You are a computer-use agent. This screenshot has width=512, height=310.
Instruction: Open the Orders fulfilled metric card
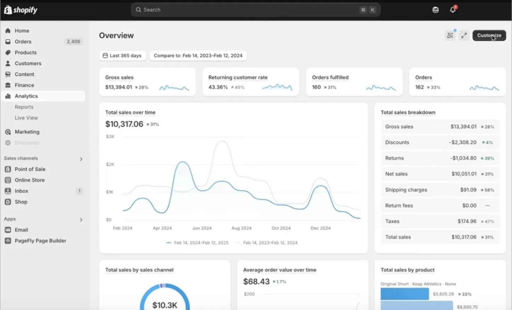tap(354, 82)
